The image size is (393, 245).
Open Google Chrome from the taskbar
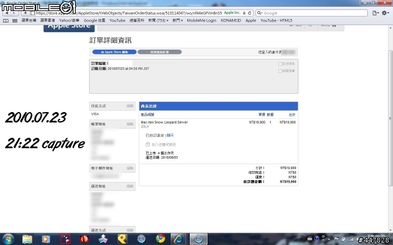[x=160, y=239]
